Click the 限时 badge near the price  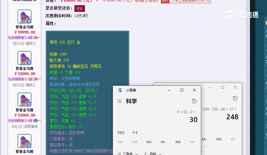coord(165,1)
